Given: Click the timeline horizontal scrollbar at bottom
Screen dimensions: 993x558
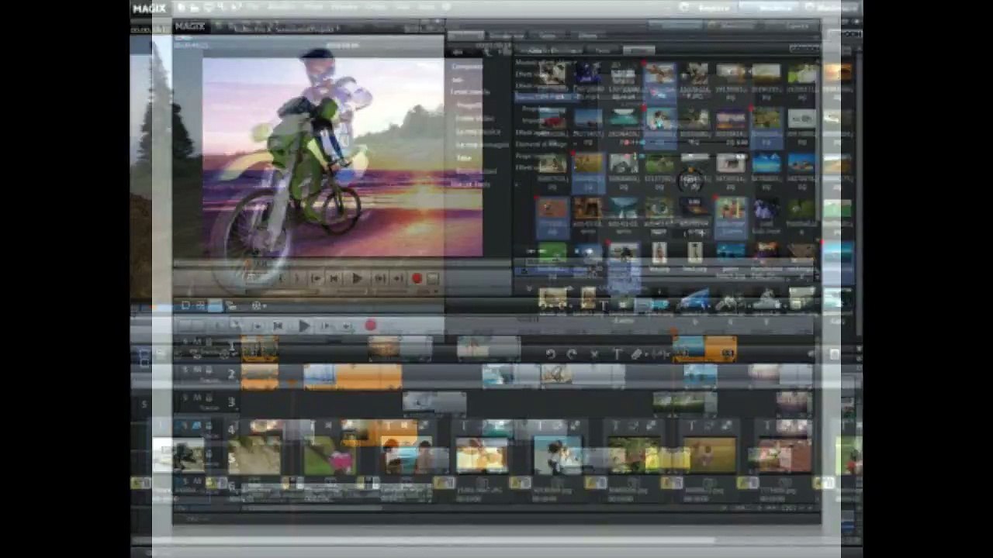Looking at the screenshot, I should pos(313,509).
